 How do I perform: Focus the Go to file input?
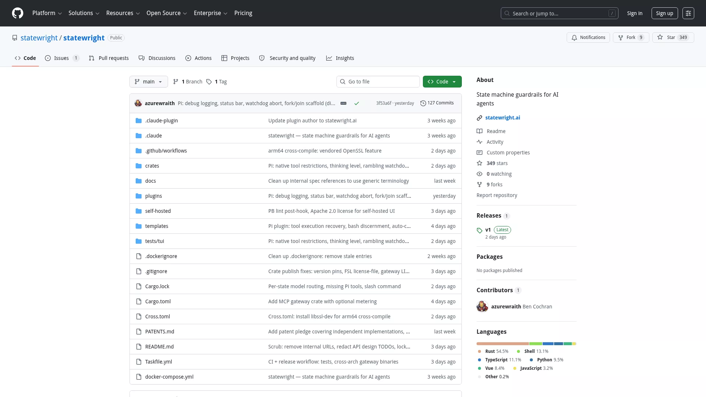(x=378, y=82)
